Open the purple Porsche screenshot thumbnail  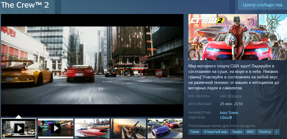pyautogui.click(x=165, y=128)
